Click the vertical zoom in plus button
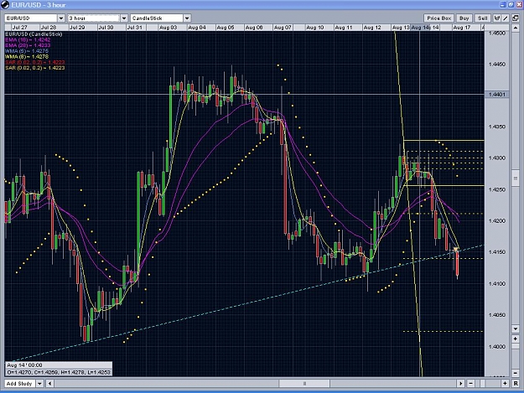This screenshot has height=393, width=524. (x=516, y=339)
